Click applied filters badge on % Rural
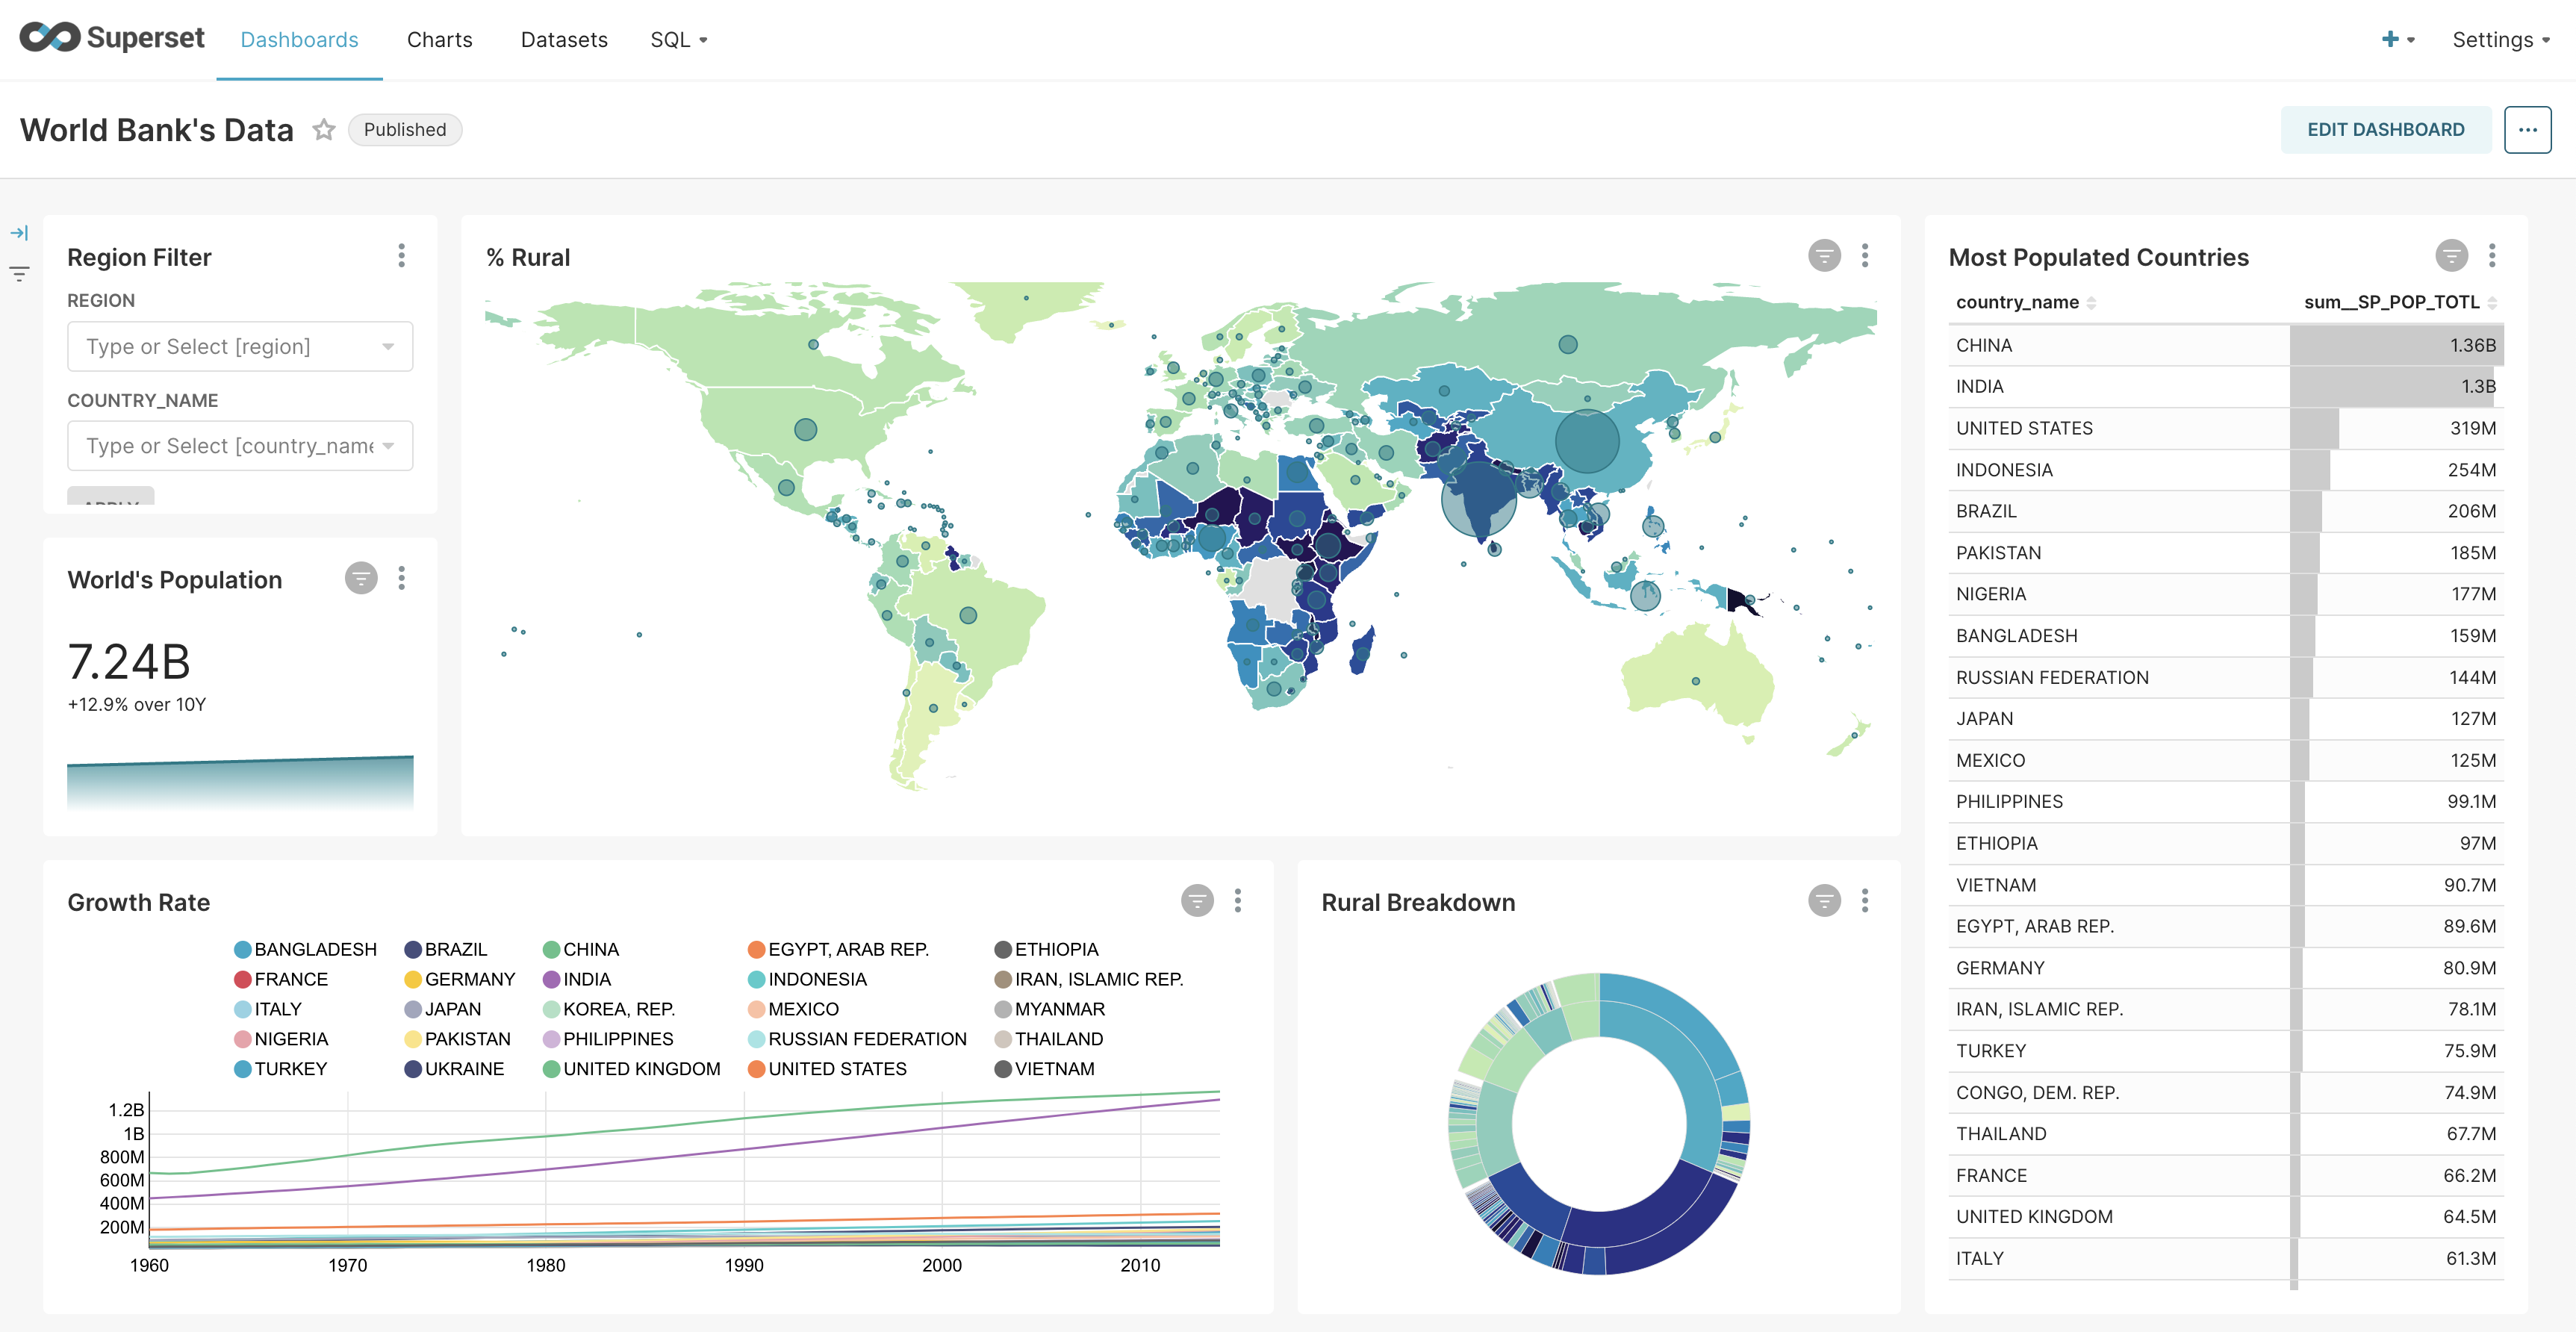 pos(1823,256)
